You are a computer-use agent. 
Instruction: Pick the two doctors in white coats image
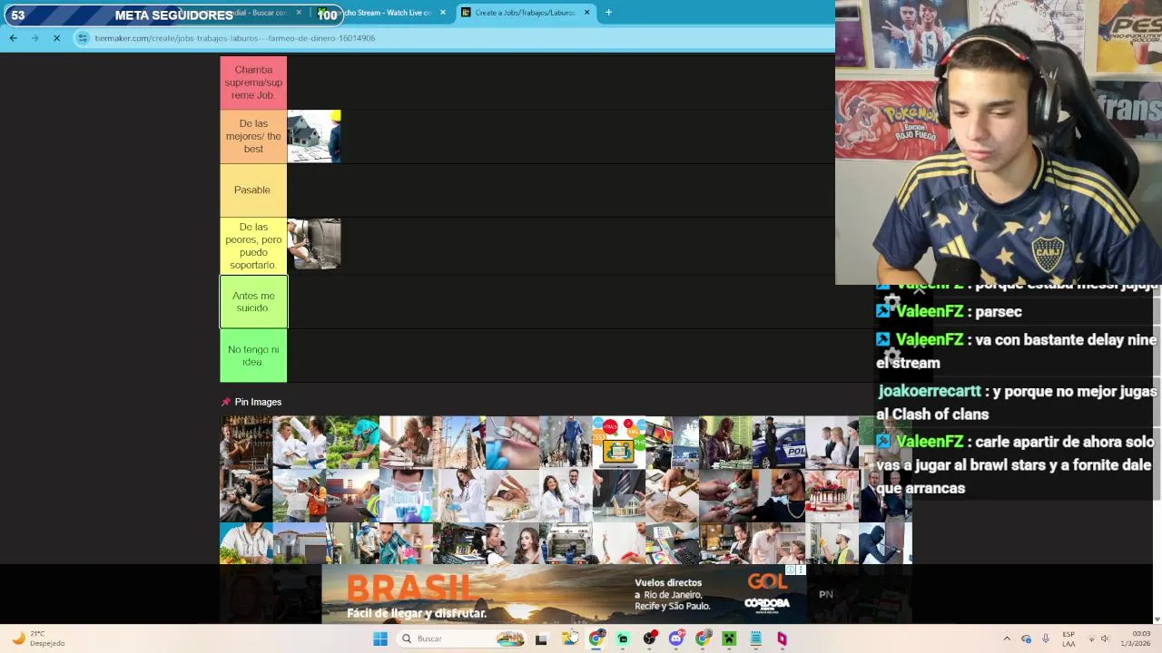tap(566, 495)
